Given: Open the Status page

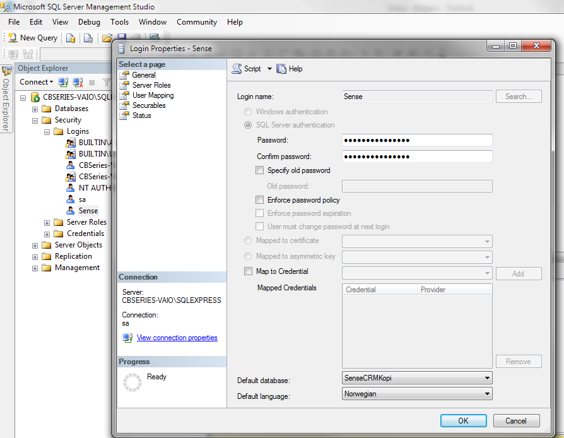Looking at the screenshot, I should pos(142,115).
